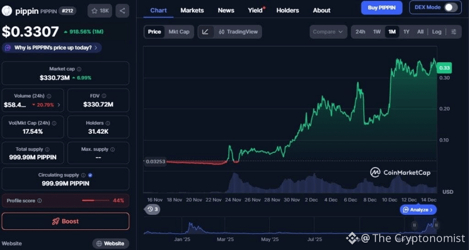This screenshot has height=250, width=469.
Task: Open the Holders tab
Action: point(288,11)
